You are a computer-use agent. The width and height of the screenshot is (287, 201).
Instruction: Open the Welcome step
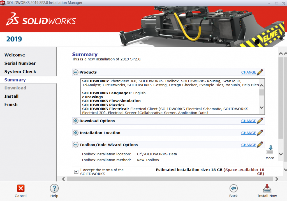click(15, 55)
